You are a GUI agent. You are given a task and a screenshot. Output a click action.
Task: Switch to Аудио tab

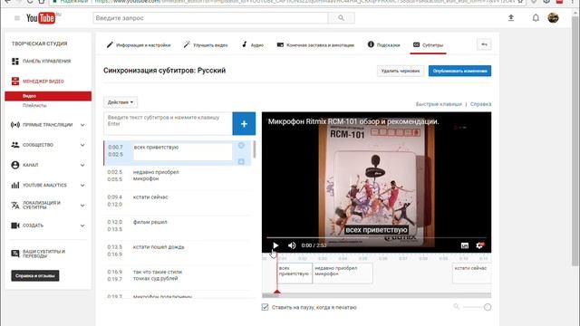[253, 45]
